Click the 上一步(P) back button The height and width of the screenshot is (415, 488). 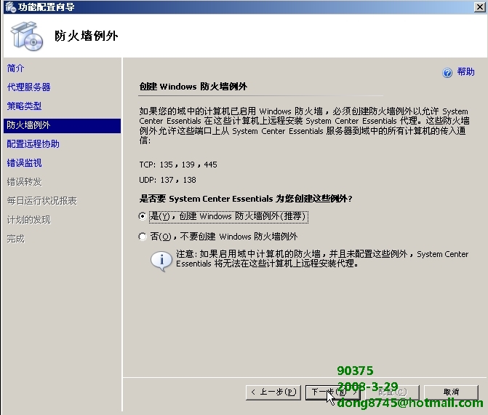point(273,392)
